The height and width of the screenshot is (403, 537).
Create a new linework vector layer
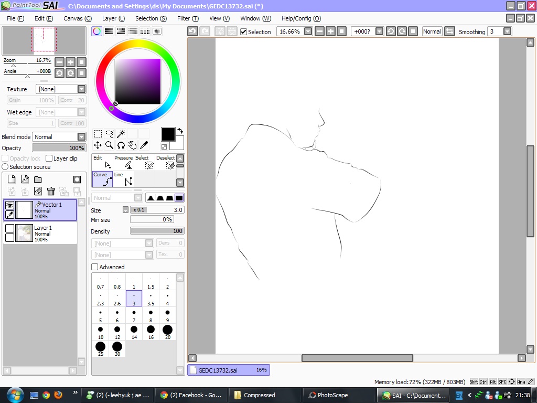(x=25, y=179)
